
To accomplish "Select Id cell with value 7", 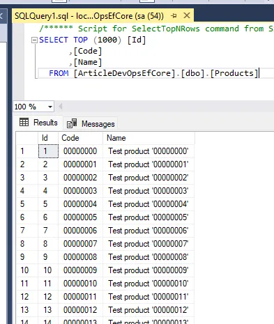I will (x=48, y=231).
